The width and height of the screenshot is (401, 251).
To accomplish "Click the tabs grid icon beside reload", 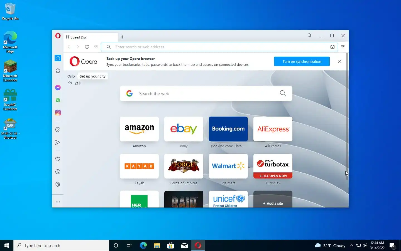I will click(x=96, y=47).
